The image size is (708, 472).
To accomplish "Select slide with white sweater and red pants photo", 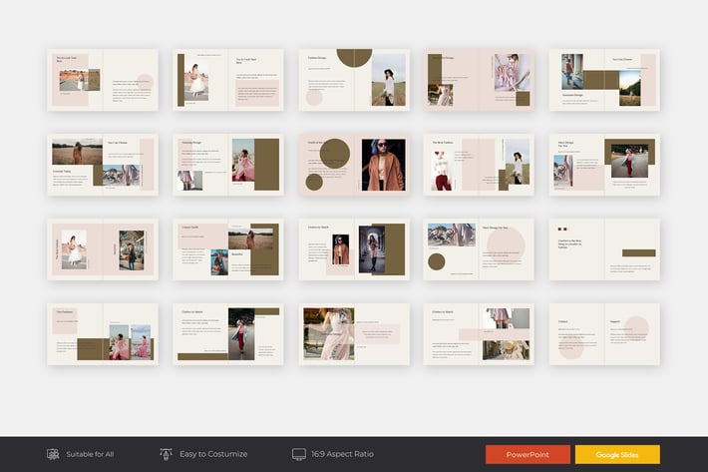I will click(x=479, y=165).
